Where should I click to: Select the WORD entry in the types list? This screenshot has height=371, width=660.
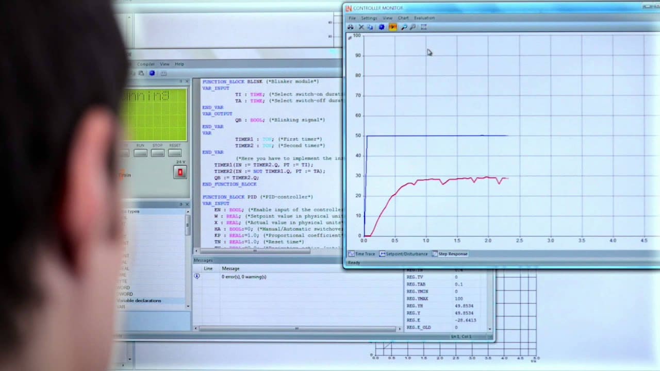[124, 288]
